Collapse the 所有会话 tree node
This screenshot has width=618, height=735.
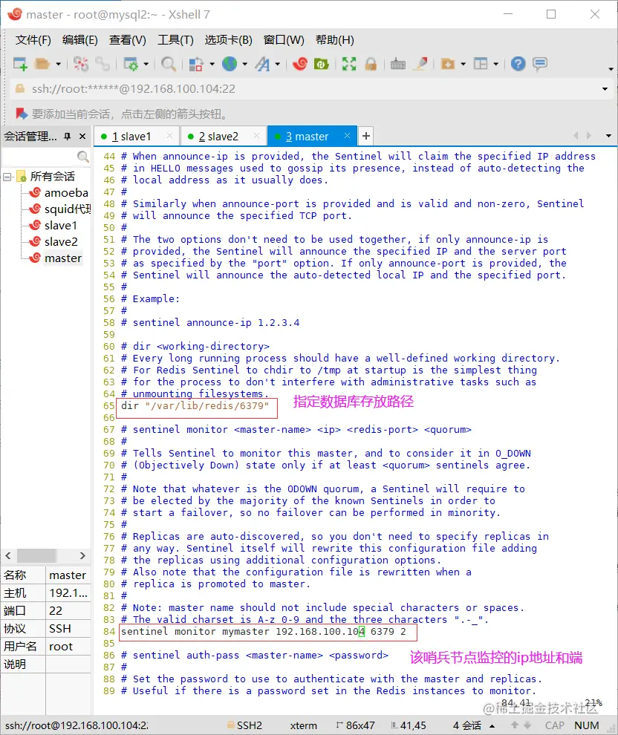coord(7,177)
